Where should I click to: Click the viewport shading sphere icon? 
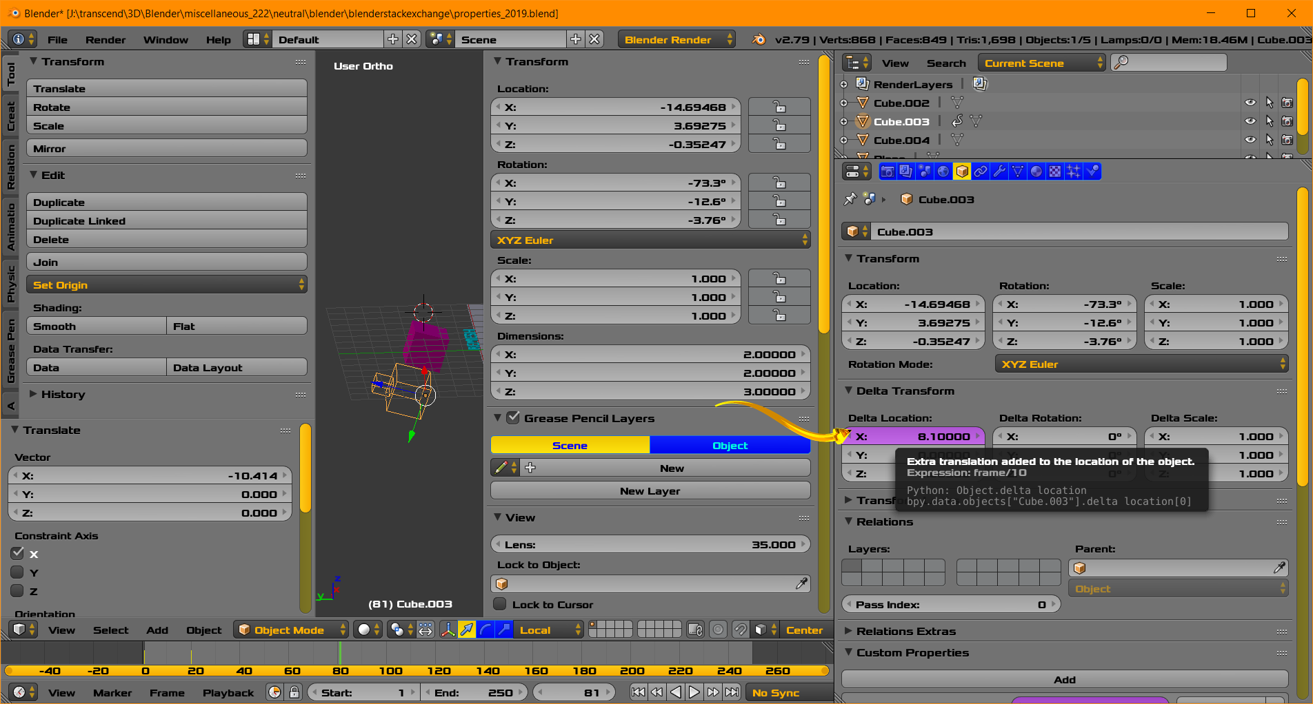(368, 630)
